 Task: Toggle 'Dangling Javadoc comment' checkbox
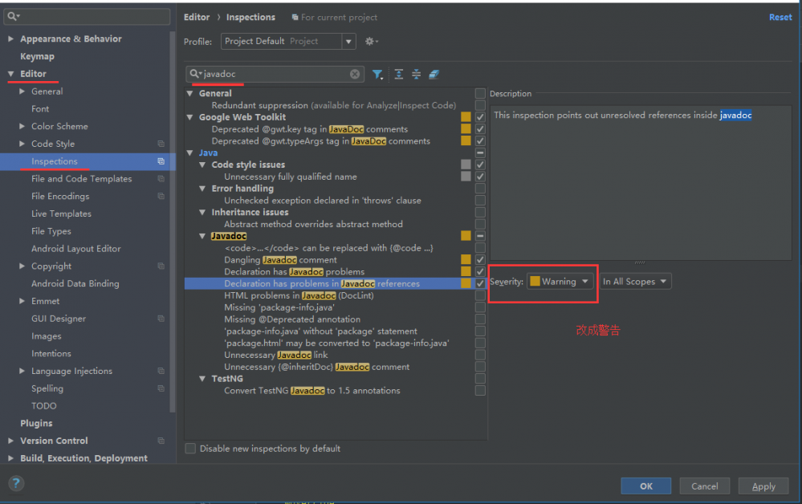coord(480,260)
